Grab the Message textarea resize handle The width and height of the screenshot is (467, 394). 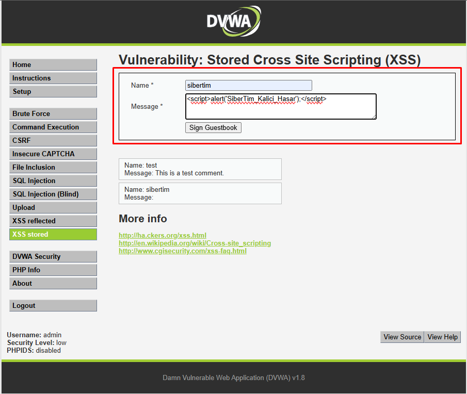[x=374, y=117]
